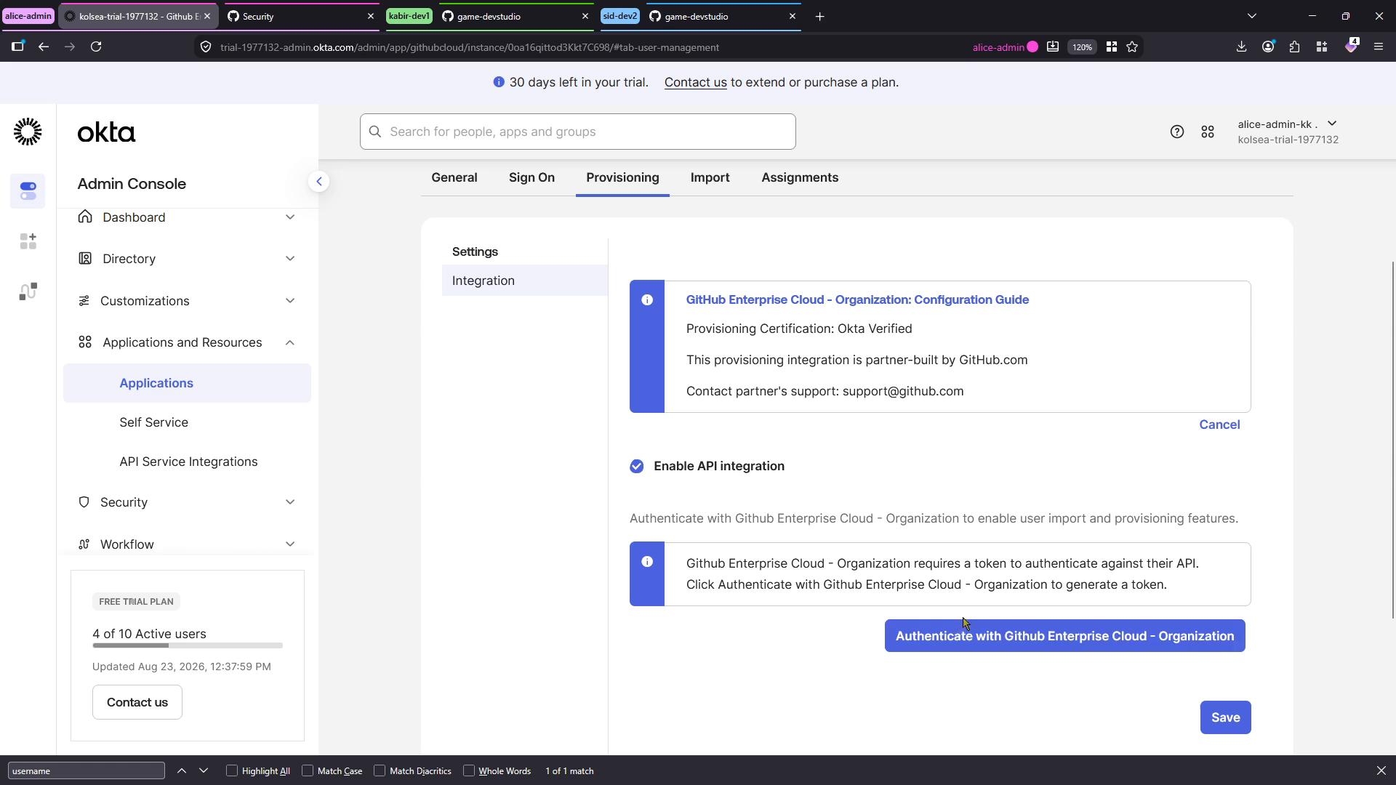Open the help question mark icon

[1176, 132]
